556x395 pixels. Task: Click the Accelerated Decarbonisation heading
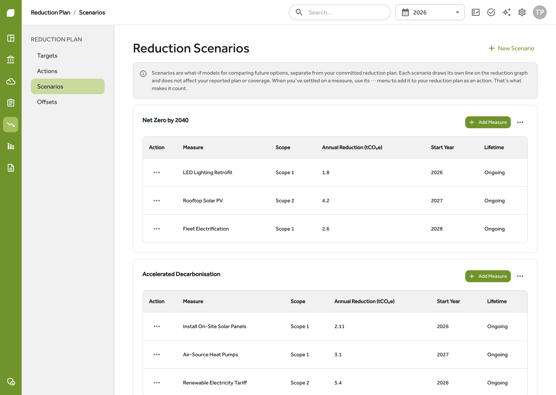coord(181,274)
